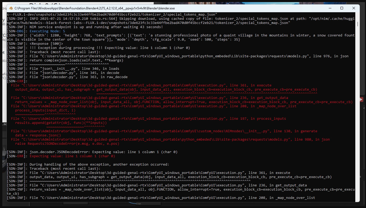Click red 'execution.py, line 361, in execute' line
This screenshot has height=208, width=366.
click(x=141, y=85)
